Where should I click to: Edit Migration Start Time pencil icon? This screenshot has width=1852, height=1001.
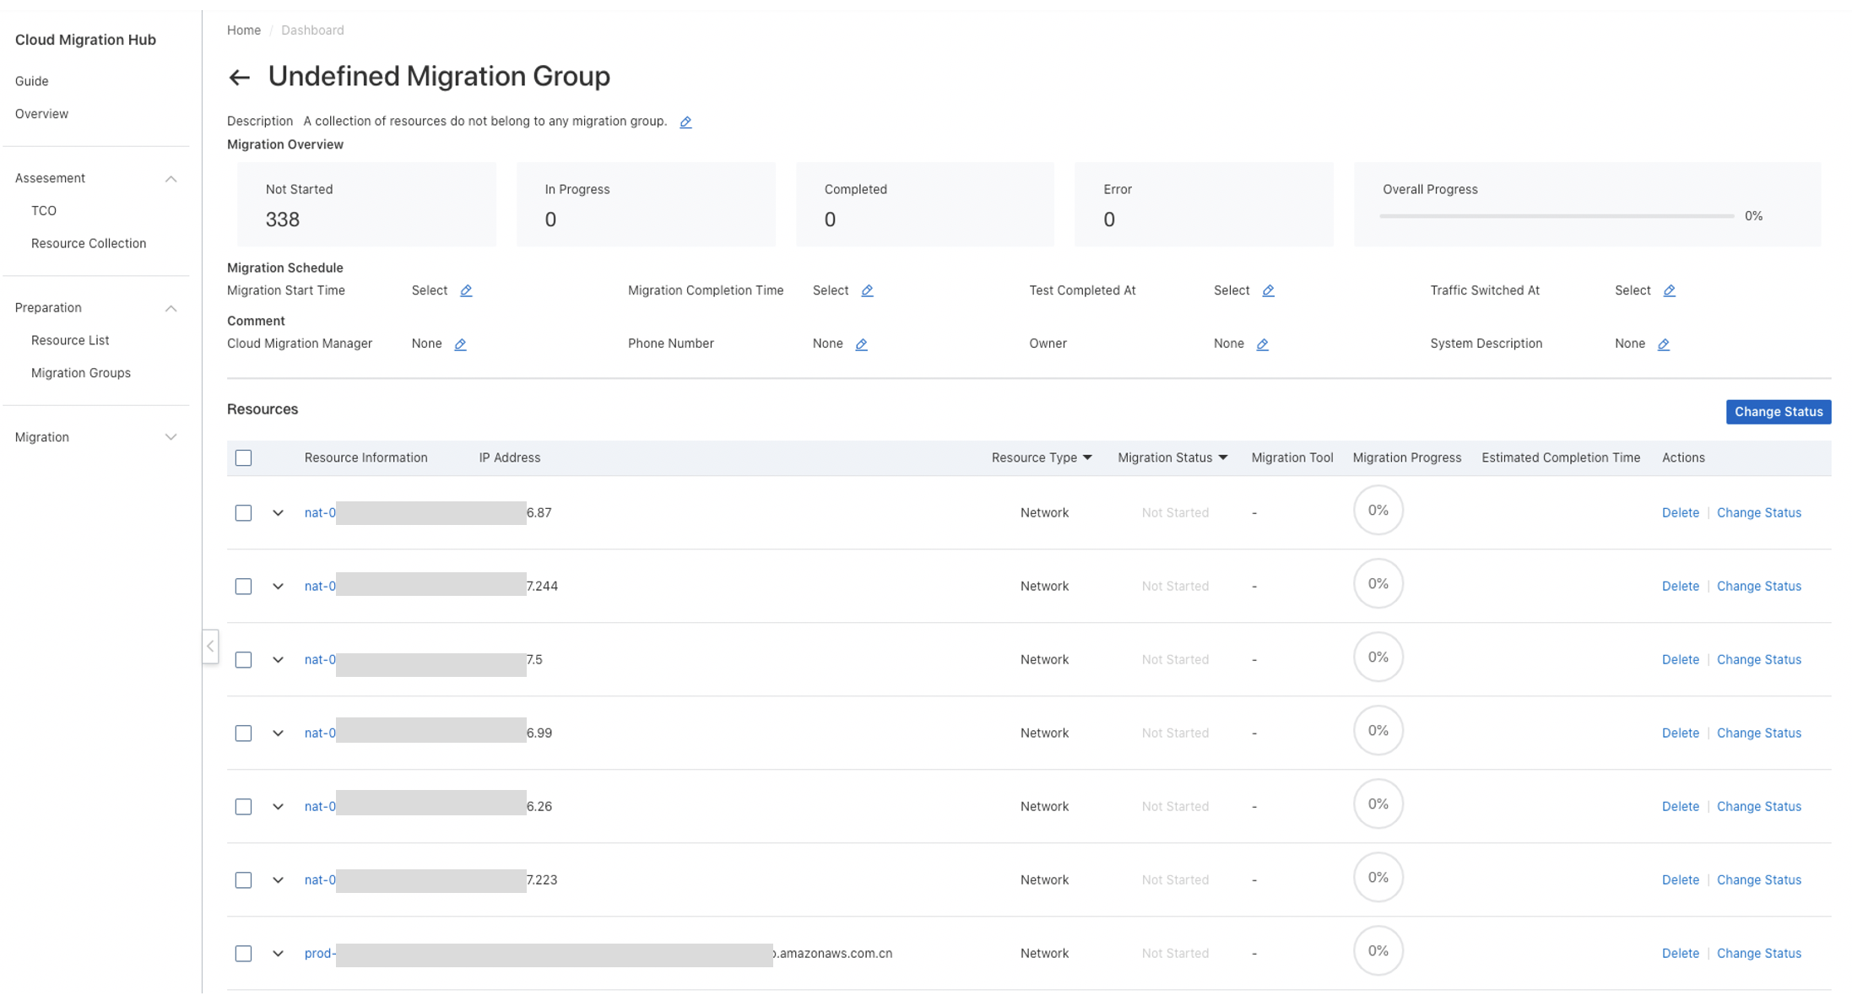click(466, 291)
